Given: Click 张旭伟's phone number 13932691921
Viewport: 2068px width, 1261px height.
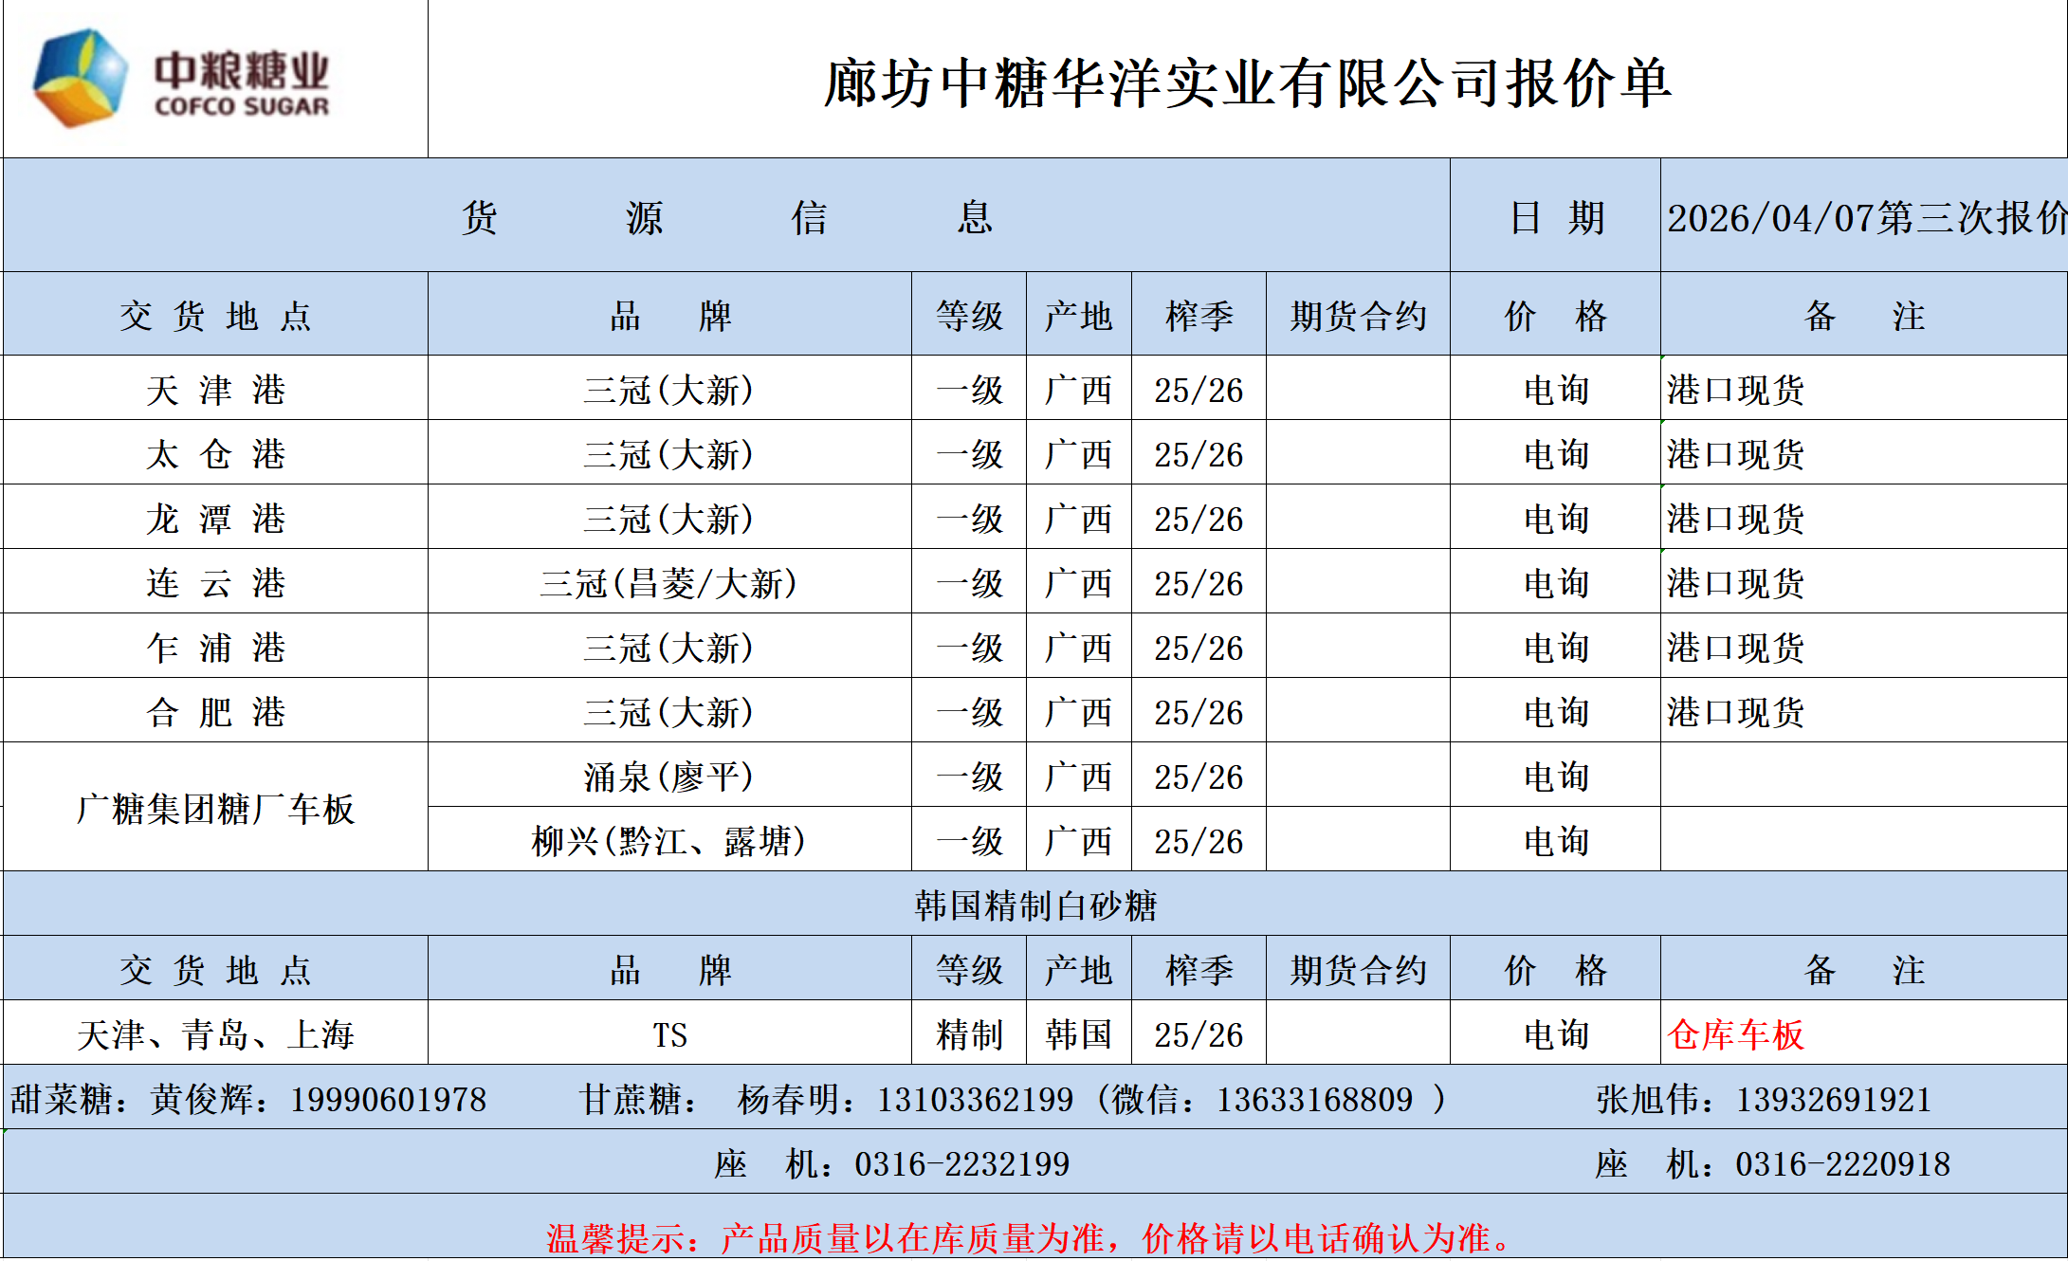Looking at the screenshot, I should (1834, 1100).
